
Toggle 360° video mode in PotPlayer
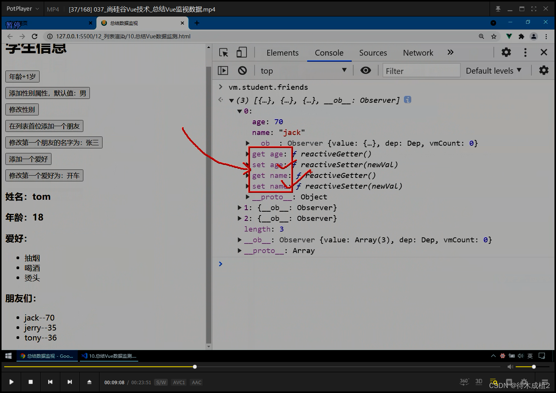pyautogui.click(x=464, y=381)
